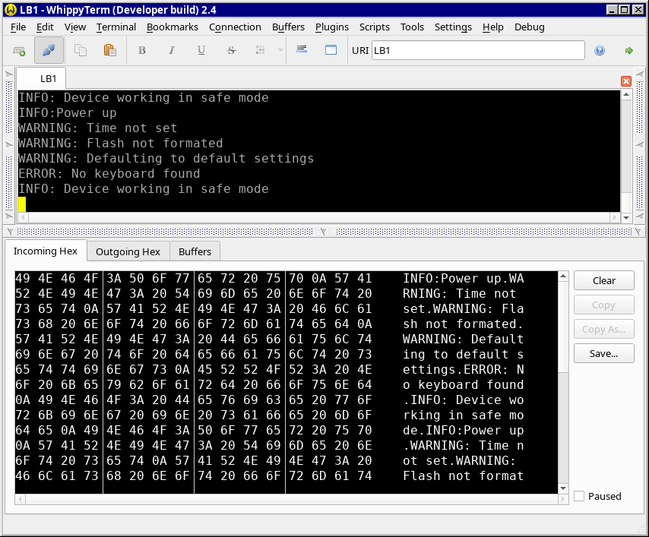Open the Plugins menu
The image size is (649, 537).
332,27
